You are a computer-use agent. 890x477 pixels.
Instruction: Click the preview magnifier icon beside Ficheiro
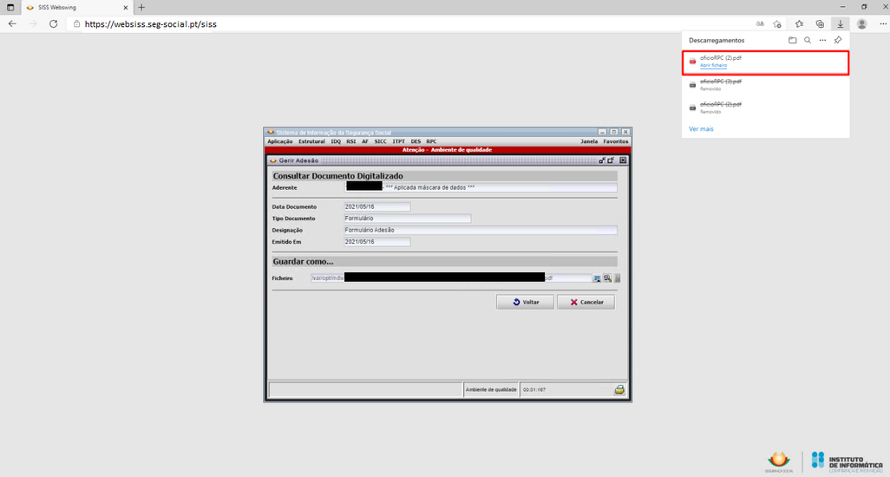click(607, 278)
